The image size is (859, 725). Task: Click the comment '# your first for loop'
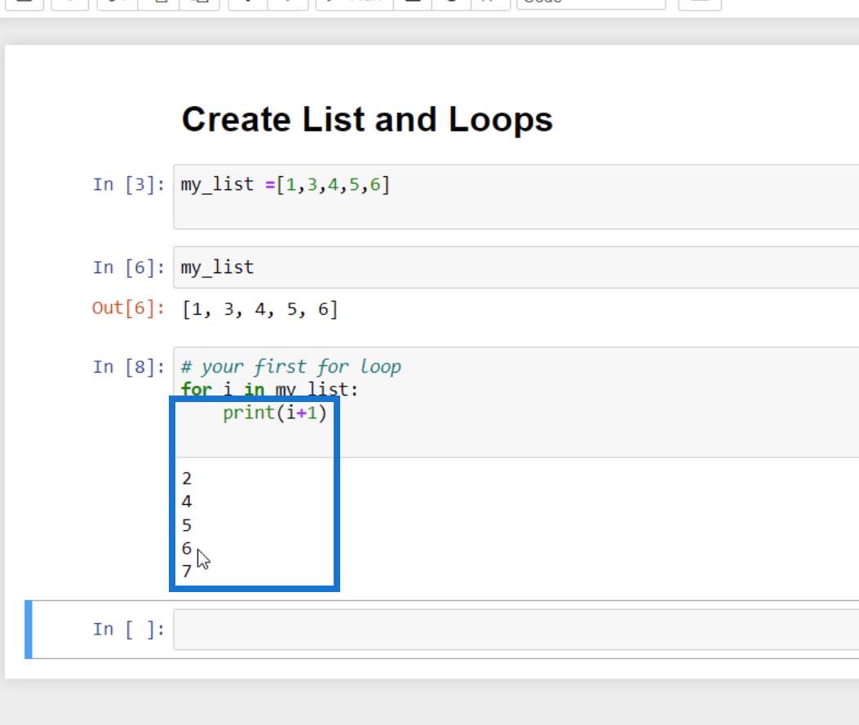[291, 366]
